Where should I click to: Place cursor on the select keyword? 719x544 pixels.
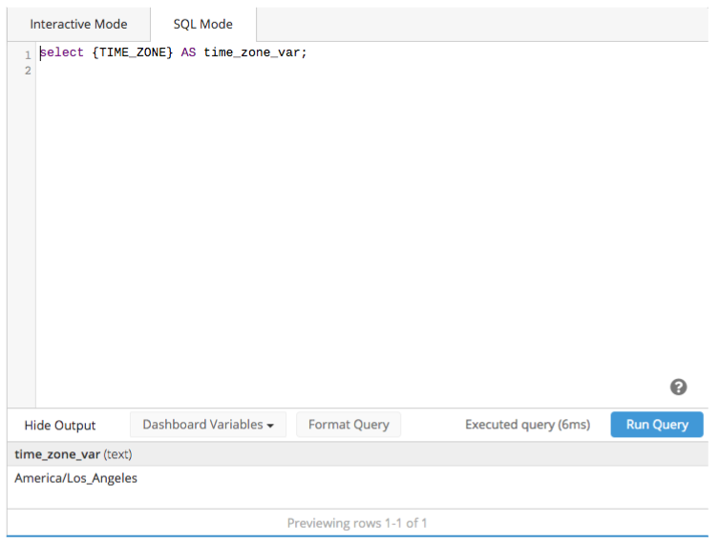click(62, 52)
